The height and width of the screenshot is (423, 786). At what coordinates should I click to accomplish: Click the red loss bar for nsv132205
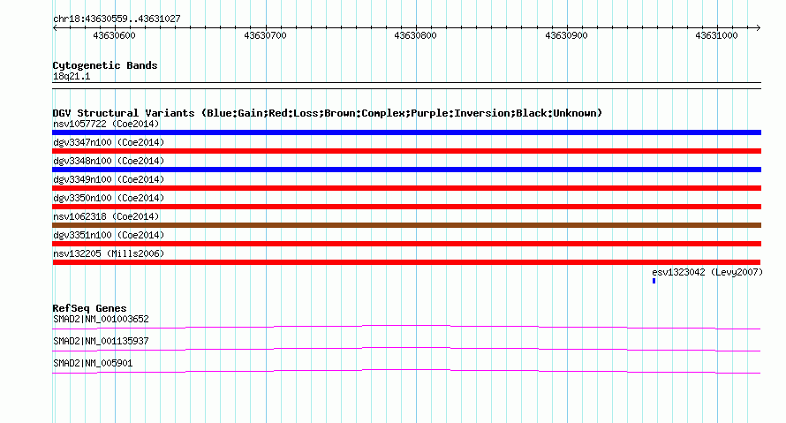(x=406, y=262)
